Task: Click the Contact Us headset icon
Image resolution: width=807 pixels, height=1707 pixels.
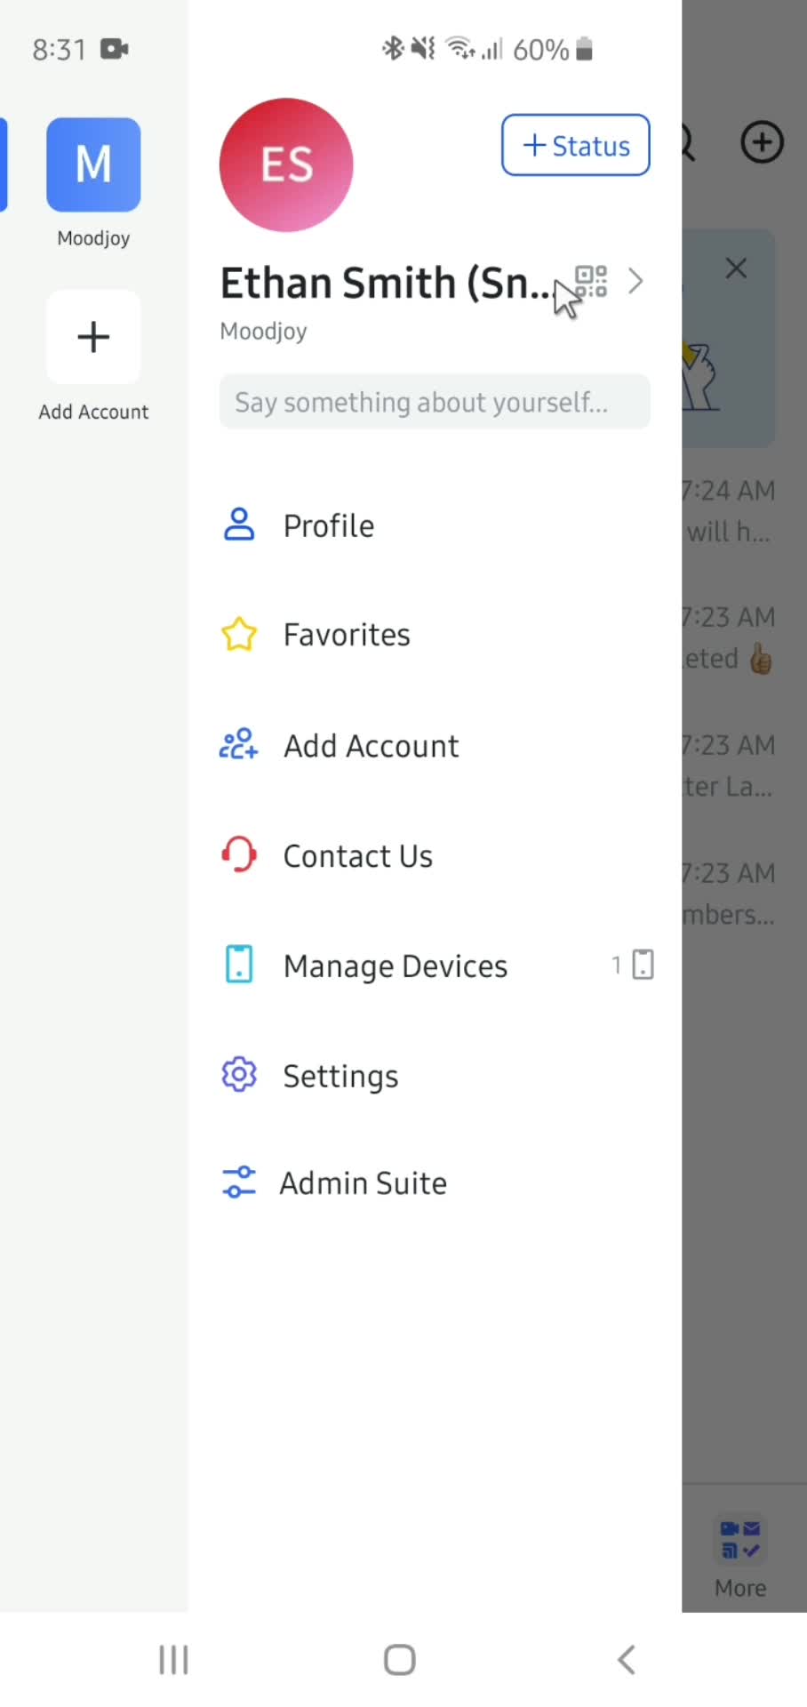Action: pyautogui.click(x=238, y=854)
